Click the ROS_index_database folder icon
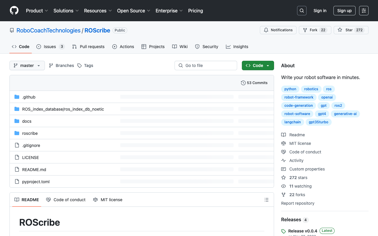 tap(17, 109)
